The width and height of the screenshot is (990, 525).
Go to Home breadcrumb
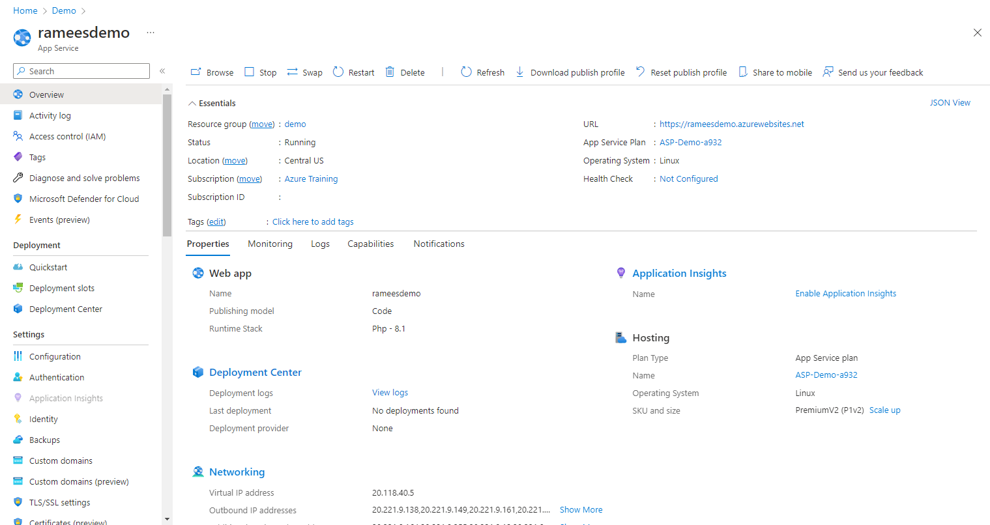(x=25, y=10)
